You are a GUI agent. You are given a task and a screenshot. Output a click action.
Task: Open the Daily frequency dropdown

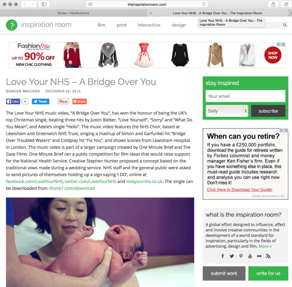[x=227, y=111]
